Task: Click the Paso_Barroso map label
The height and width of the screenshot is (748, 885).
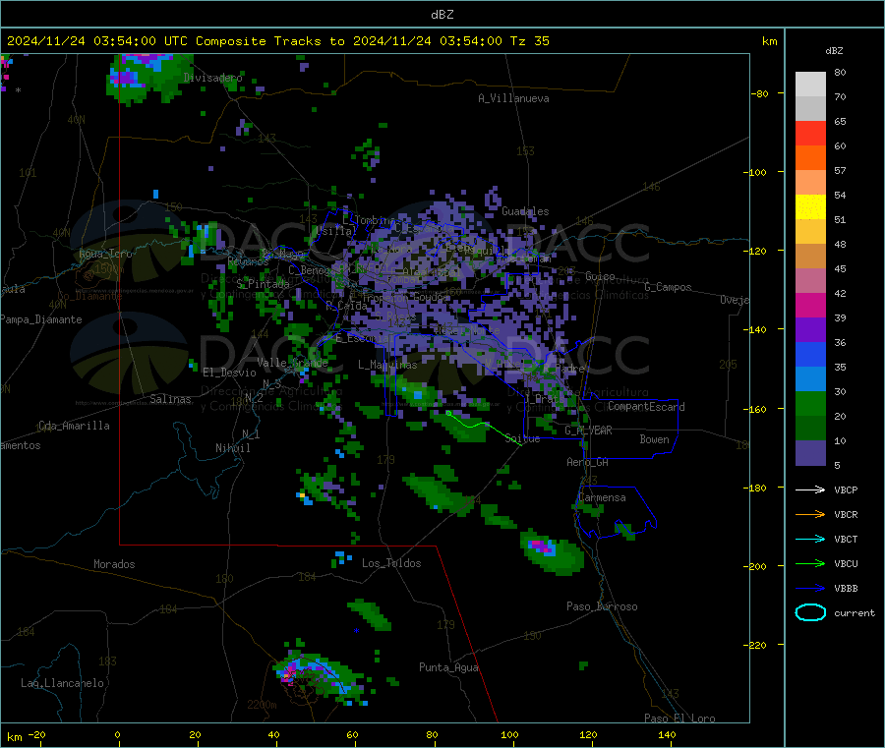Action: point(602,606)
